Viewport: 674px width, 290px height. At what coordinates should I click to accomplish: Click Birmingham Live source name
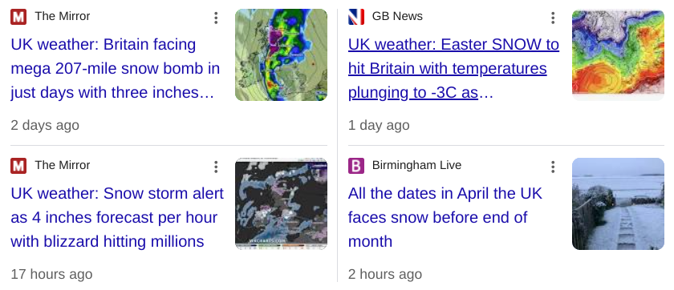[x=416, y=165]
